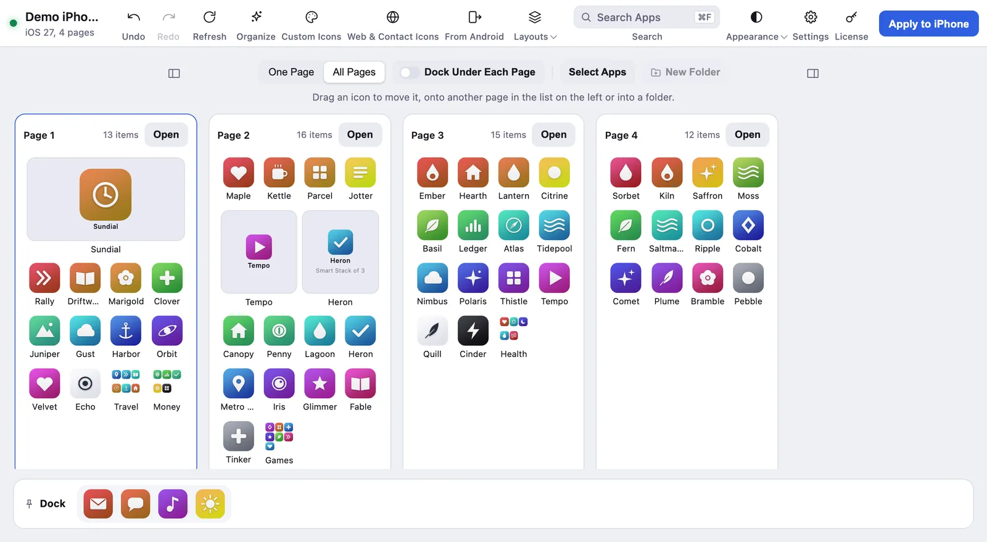Open Custom Icons palette tool
The width and height of the screenshot is (987, 542).
[312, 17]
